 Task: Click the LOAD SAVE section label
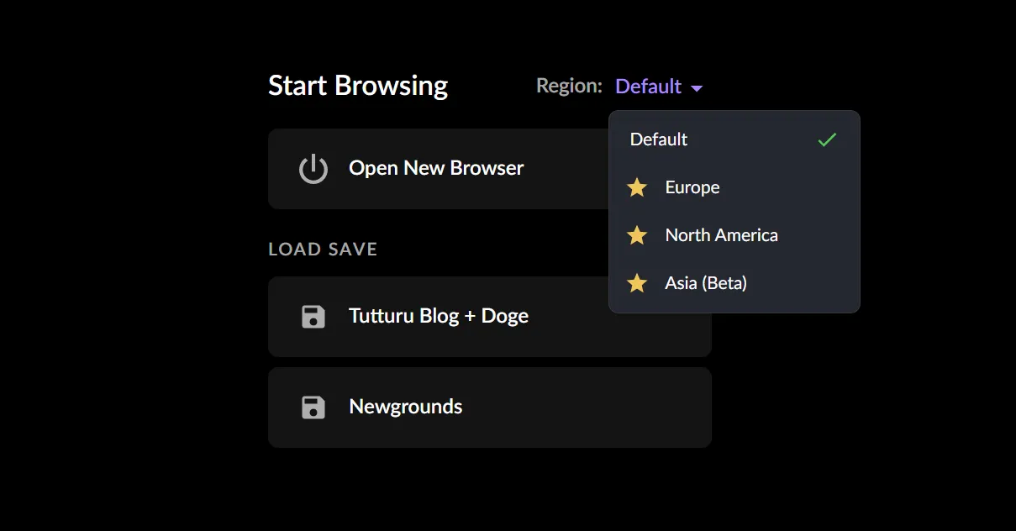tap(323, 250)
